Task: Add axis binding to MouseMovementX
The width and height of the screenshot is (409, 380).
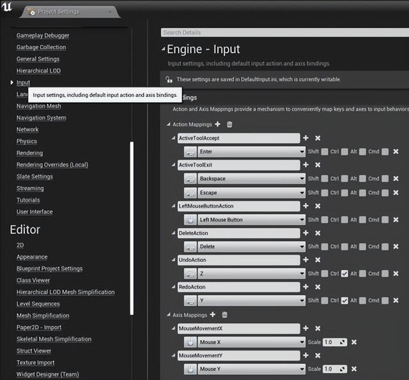Action: coord(306,328)
